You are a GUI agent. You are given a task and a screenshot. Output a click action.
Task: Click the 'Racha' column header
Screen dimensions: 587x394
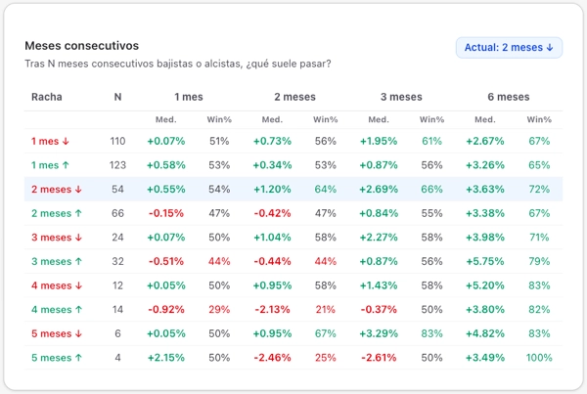47,97
